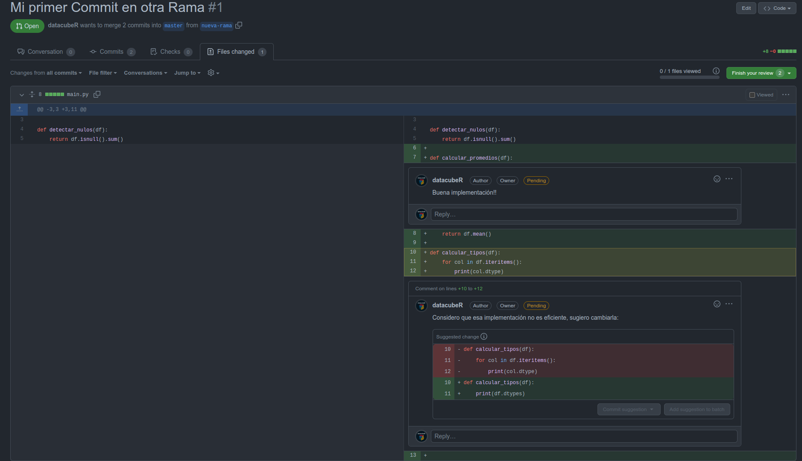Open the File filter dropdown
Screen dimensions: 802x461
(103, 73)
